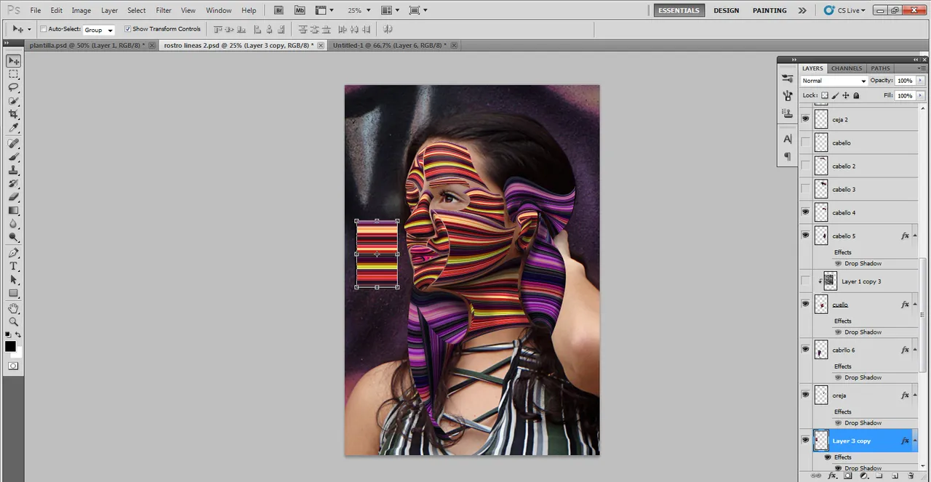This screenshot has width=931, height=482.
Task: Select the Clone Stamp tool
Action: [13, 170]
